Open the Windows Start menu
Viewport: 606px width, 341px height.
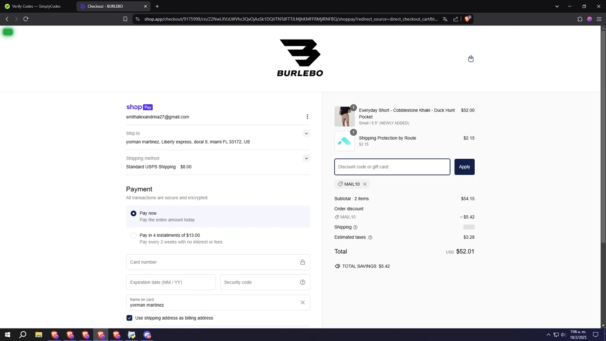(x=7, y=335)
